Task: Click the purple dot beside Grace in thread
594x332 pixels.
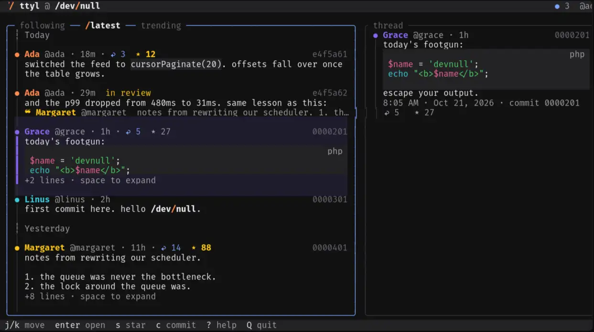Action: tap(376, 35)
